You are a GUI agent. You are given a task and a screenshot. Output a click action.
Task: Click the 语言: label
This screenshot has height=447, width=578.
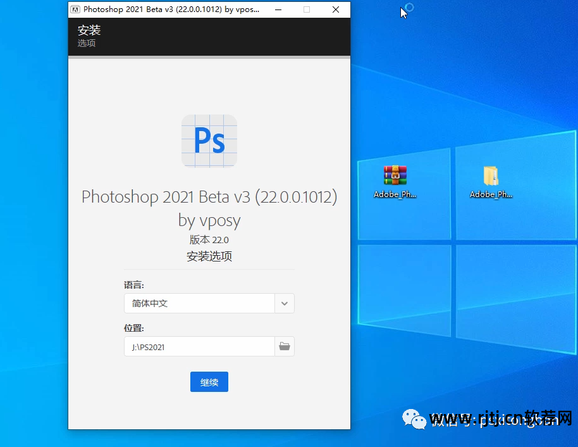(134, 285)
